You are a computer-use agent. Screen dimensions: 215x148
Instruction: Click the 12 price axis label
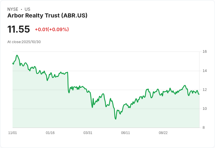coord(205,90)
